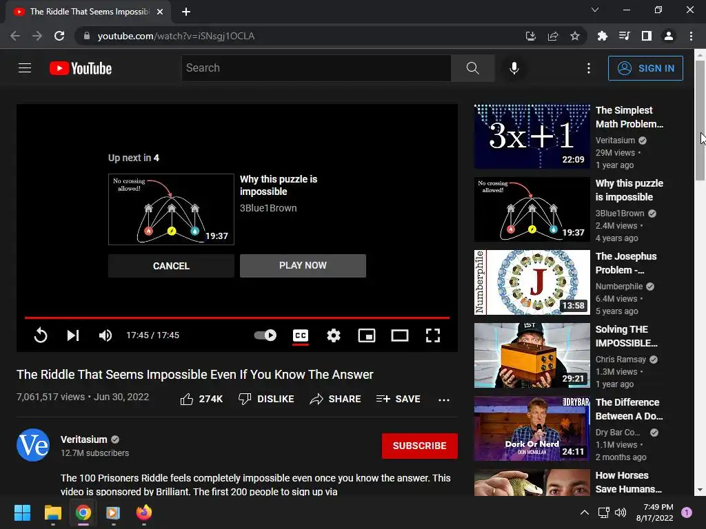
Task: Open the YouTube guide hamburger menu
Action: 25,68
